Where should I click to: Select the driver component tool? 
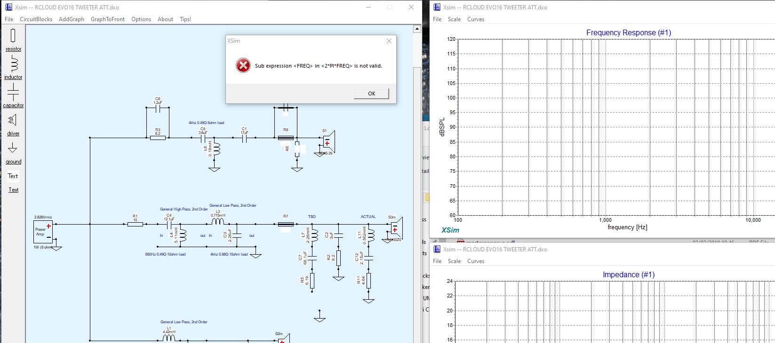click(13, 124)
